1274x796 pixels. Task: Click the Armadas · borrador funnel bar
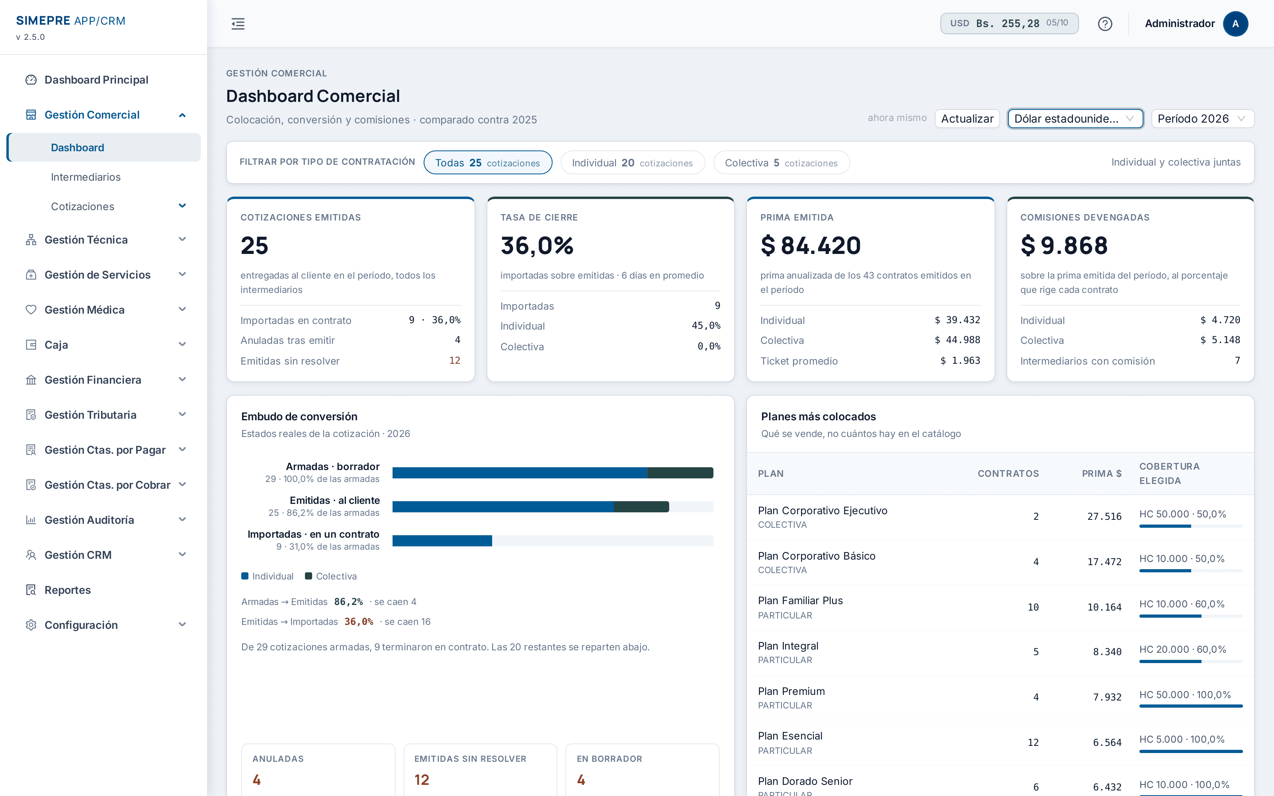tap(553, 473)
